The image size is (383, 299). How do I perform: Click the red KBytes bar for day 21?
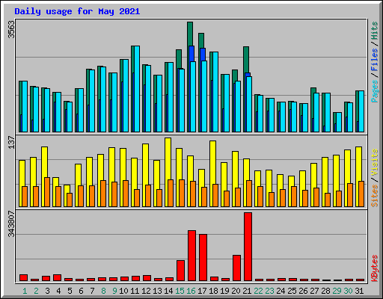pos(248,247)
